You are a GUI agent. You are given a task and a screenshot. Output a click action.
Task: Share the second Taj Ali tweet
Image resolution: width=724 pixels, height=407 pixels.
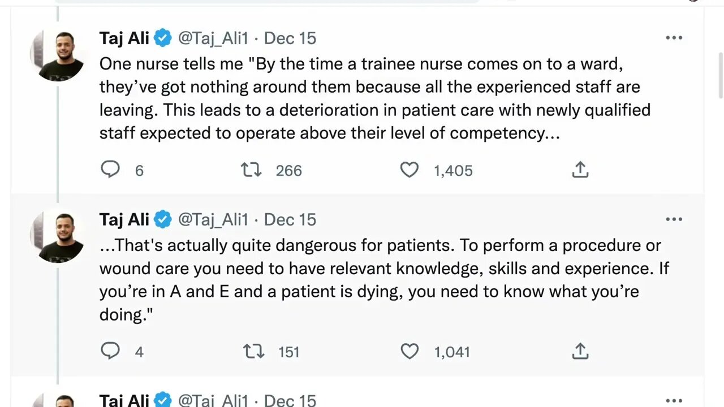pyautogui.click(x=580, y=351)
